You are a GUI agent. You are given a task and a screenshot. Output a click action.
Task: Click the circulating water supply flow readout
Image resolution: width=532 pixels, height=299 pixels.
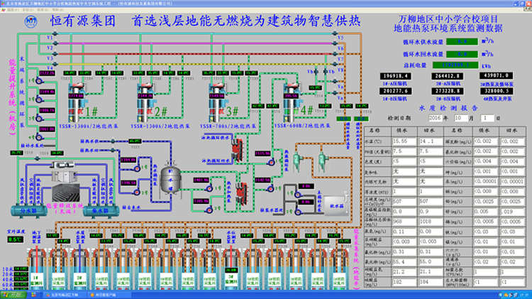pyautogui.click(x=462, y=41)
